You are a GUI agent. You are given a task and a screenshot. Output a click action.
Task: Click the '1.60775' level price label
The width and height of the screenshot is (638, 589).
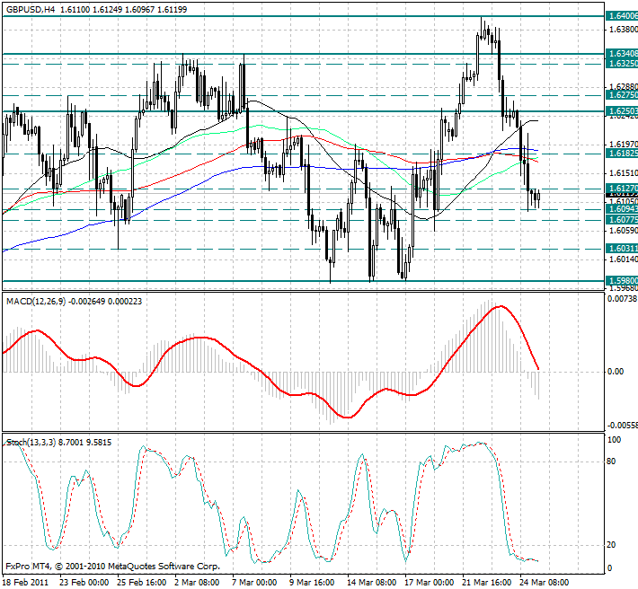(x=622, y=220)
